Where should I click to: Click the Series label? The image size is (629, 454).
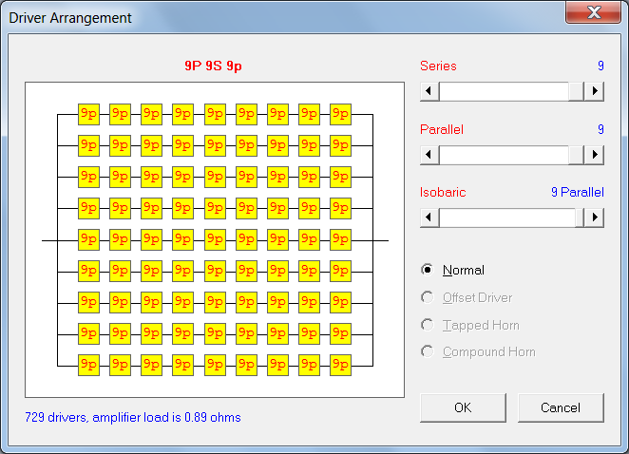(x=438, y=66)
